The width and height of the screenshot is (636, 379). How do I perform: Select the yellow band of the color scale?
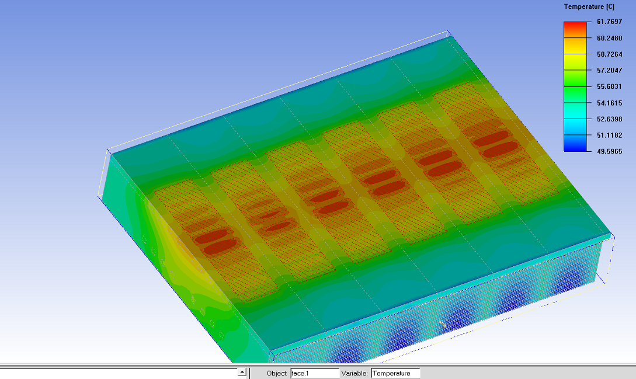[575, 58]
